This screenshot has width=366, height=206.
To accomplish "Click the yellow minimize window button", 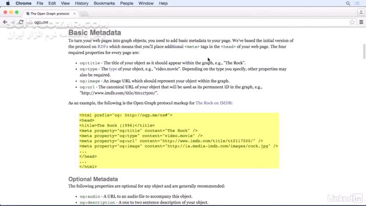I will pos(11,12).
